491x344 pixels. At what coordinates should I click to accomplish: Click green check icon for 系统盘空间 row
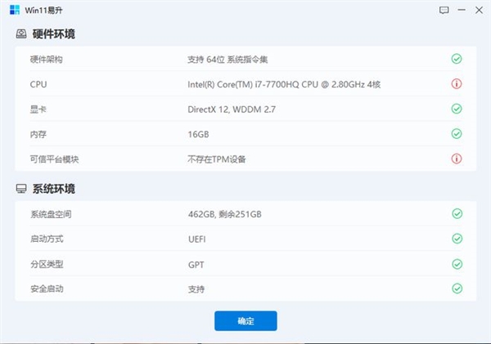(457, 213)
